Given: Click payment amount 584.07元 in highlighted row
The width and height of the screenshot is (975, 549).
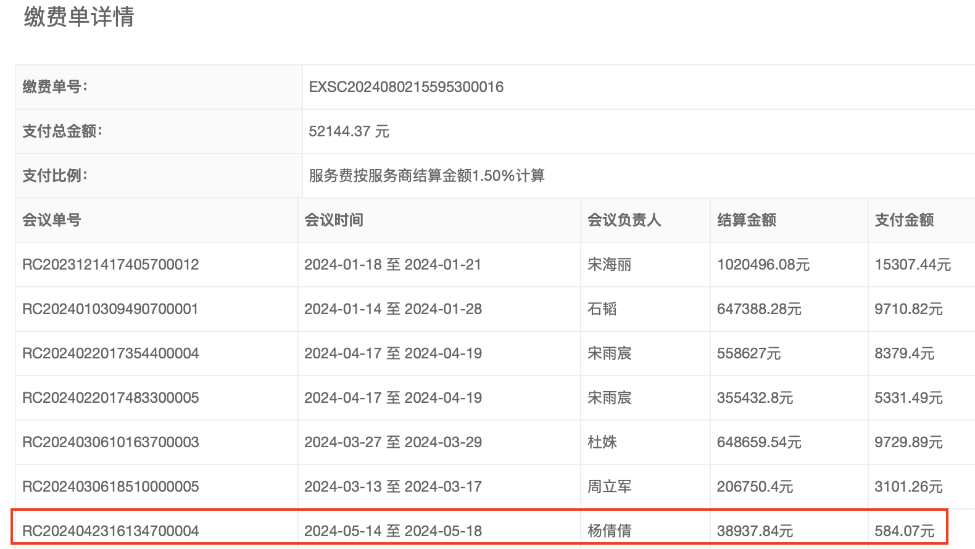Looking at the screenshot, I should (904, 531).
